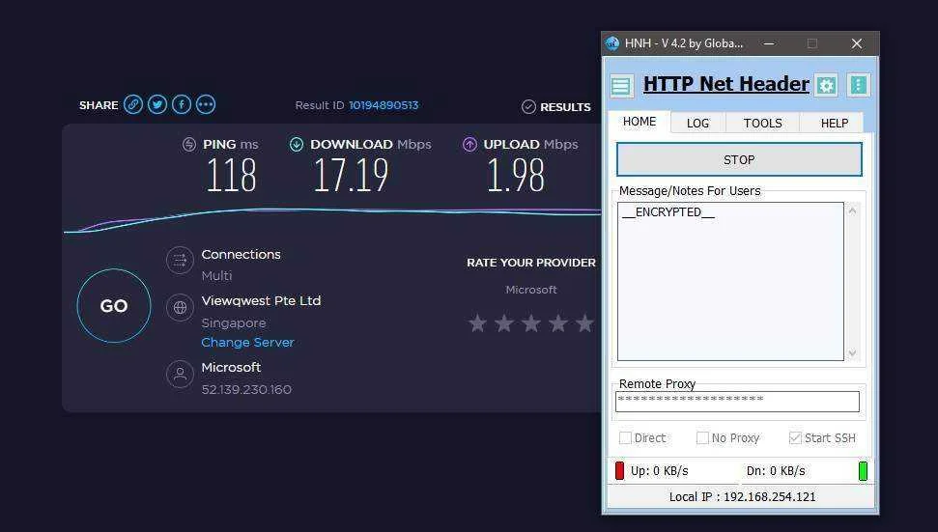Start a new test with GO
938x532 pixels.
point(114,305)
